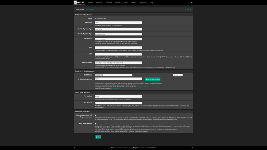This screenshot has height=150, width=267.
Task: Expand the Speed and Duplex dropdown
Action: (x=118, y=63)
